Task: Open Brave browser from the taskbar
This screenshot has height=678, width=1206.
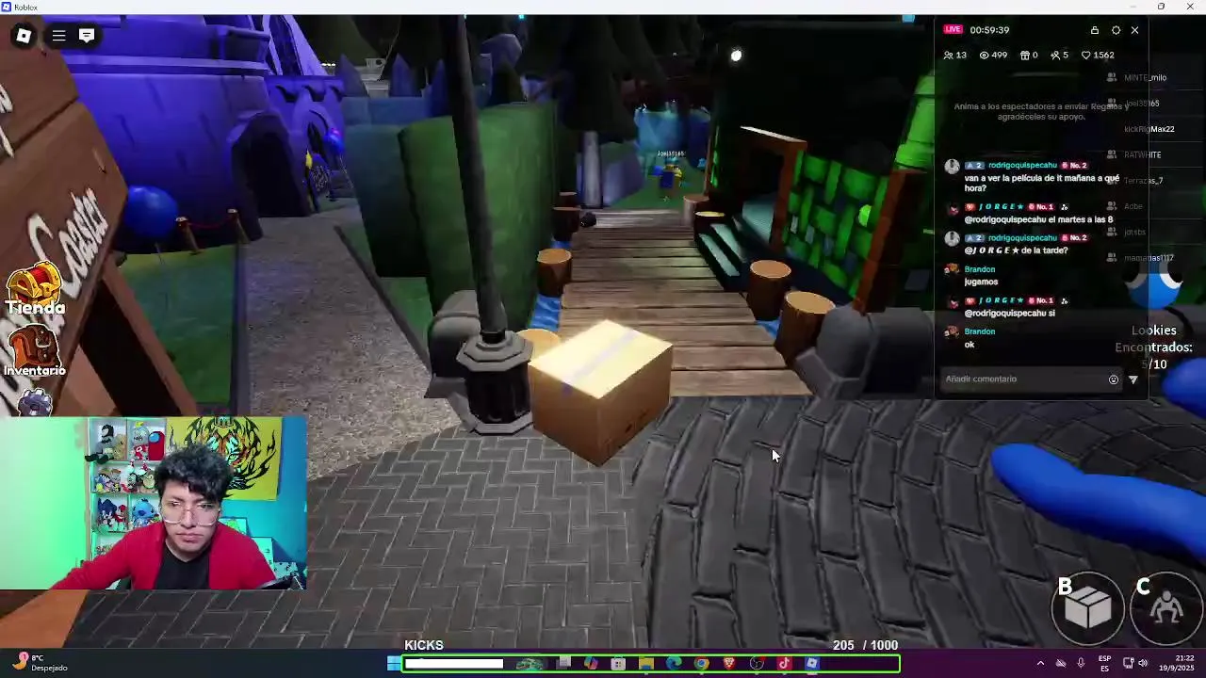Action: click(x=729, y=664)
